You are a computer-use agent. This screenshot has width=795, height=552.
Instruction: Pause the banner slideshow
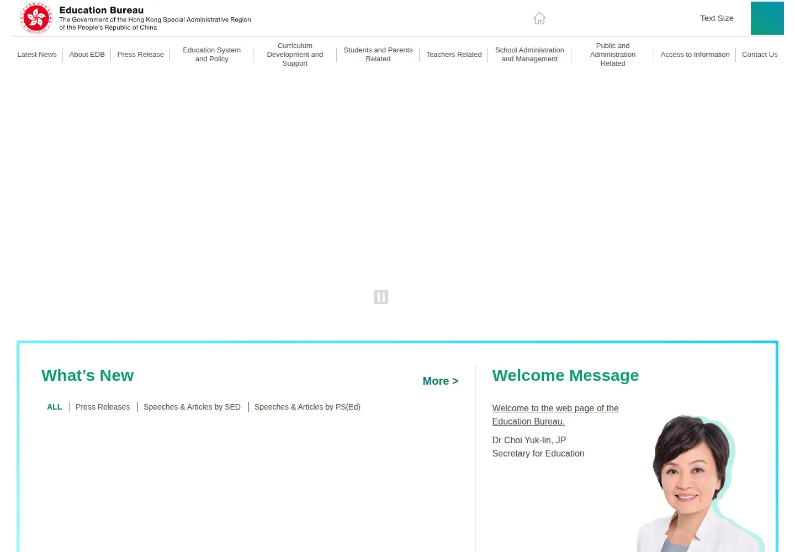coord(381,297)
